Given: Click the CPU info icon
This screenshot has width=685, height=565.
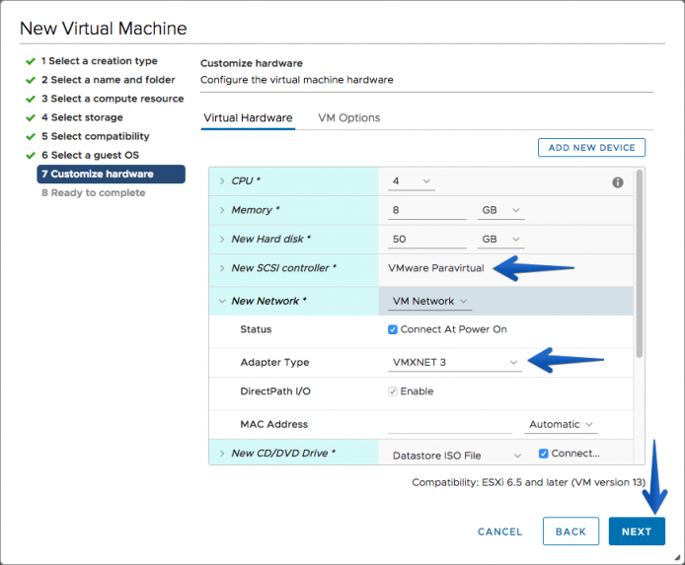Looking at the screenshot, I should [x=617, y=182].
